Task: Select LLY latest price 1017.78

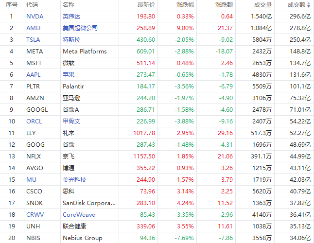Action: pyautogui.click(x=144, y=133)
